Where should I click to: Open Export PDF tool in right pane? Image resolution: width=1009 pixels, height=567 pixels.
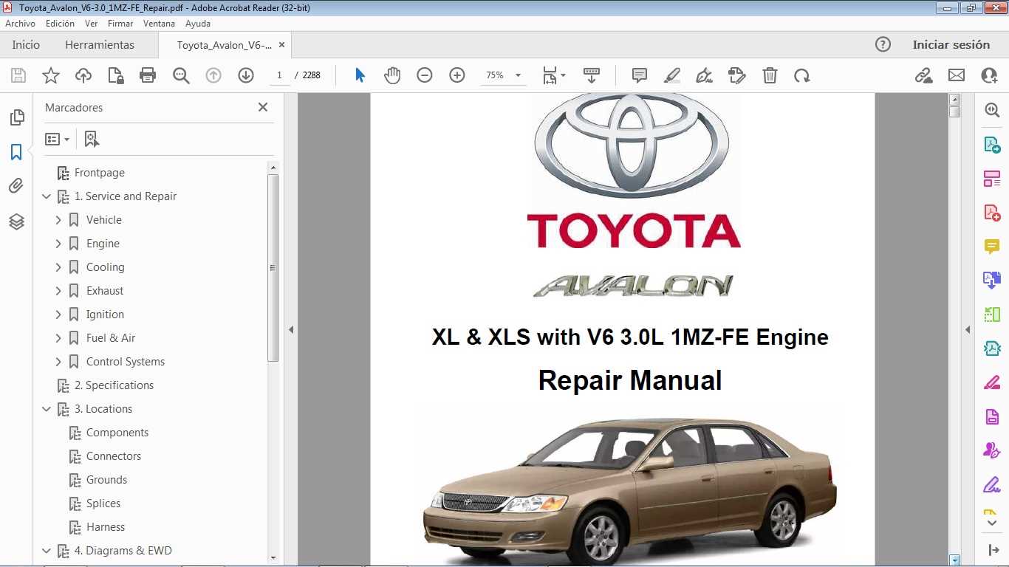[x=992, y=144]
